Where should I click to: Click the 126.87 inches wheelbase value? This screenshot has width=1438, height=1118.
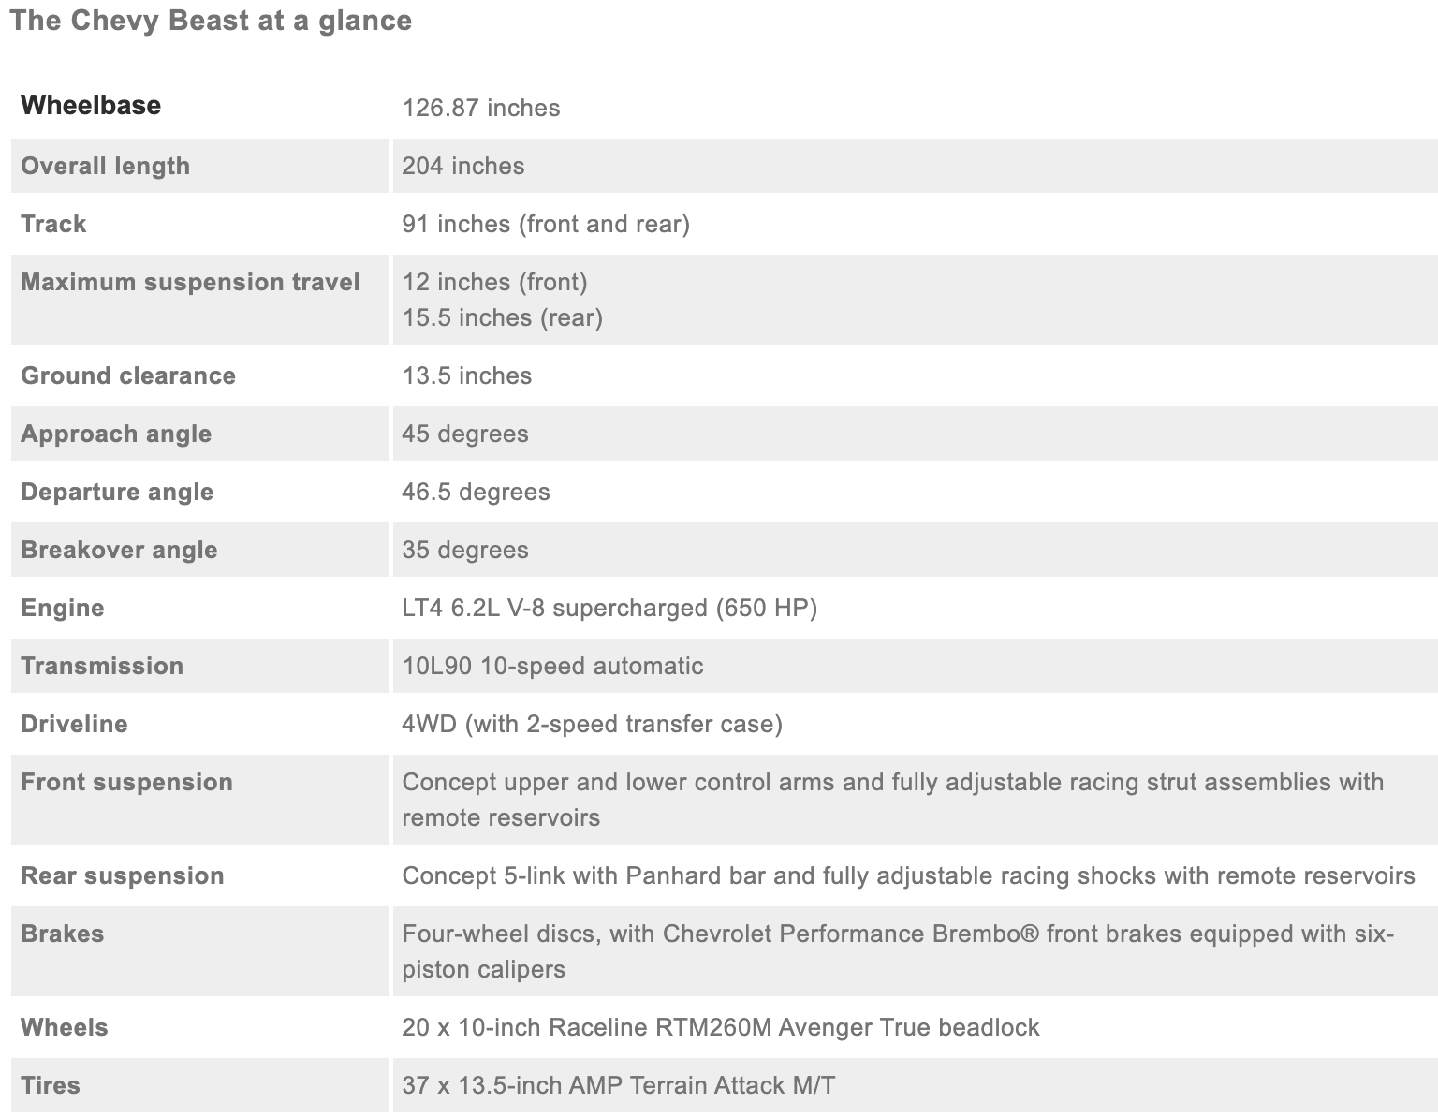point(481,108)
